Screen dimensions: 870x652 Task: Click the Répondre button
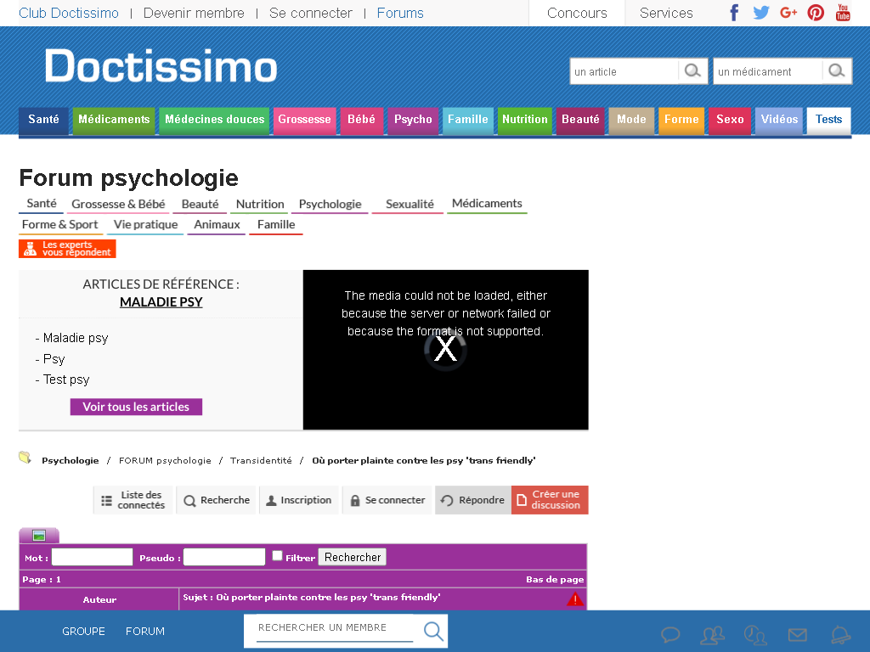pos(472,500)
